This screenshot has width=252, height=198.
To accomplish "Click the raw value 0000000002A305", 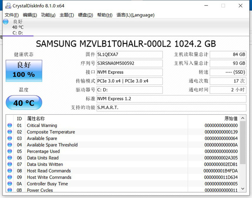I will pos(221,158).
